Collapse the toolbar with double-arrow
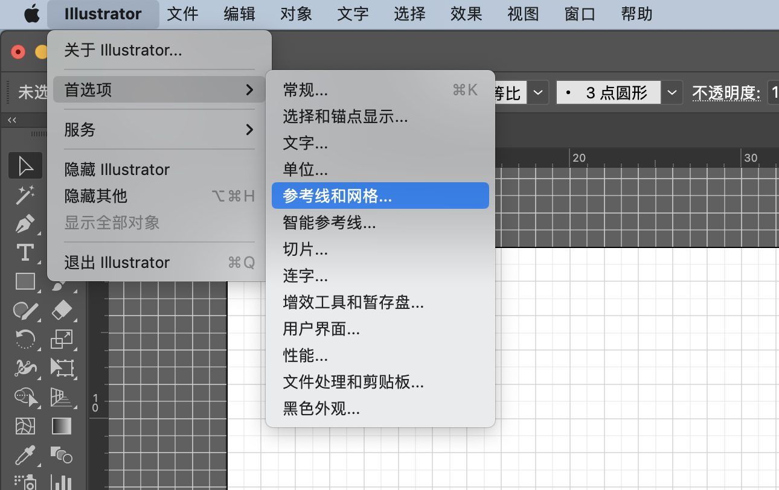The width and height of the screenshot is (779, 490). 12,120
